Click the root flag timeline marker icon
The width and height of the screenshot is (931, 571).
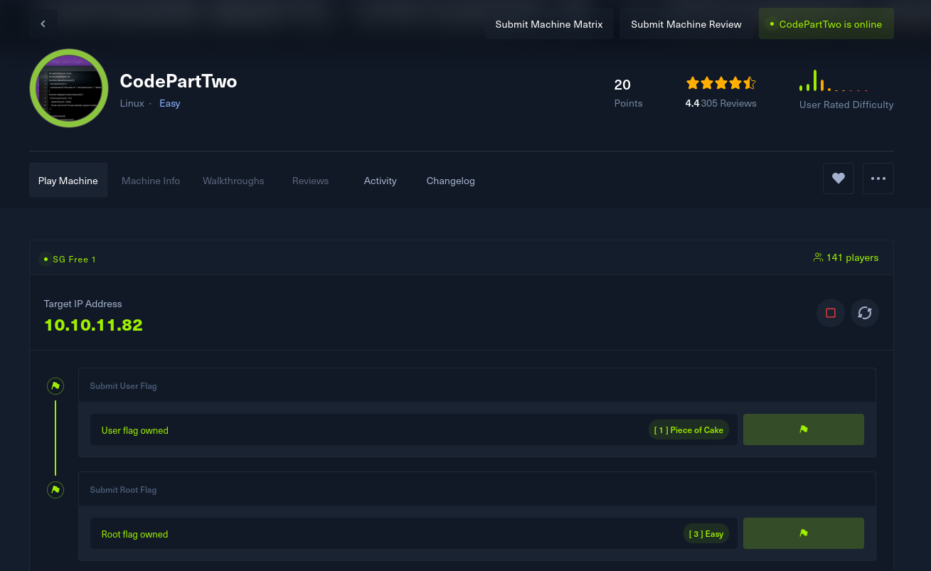pos(55,490)
